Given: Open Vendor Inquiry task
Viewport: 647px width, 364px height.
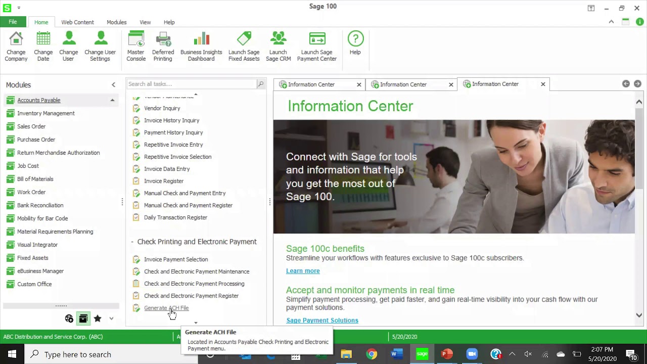Looking at the screenshot, I should click(x=162, y=108).
